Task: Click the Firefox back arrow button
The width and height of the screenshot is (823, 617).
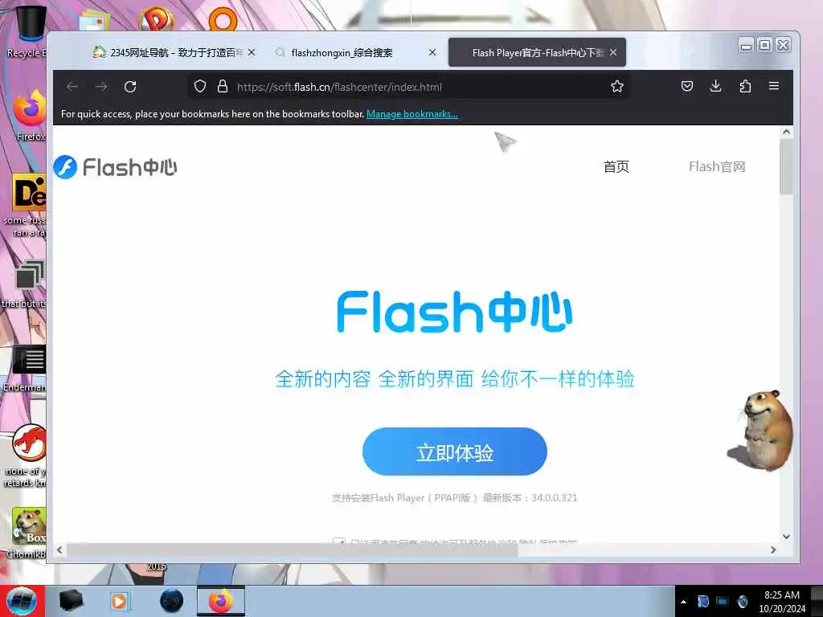Action: pos(72,87)
